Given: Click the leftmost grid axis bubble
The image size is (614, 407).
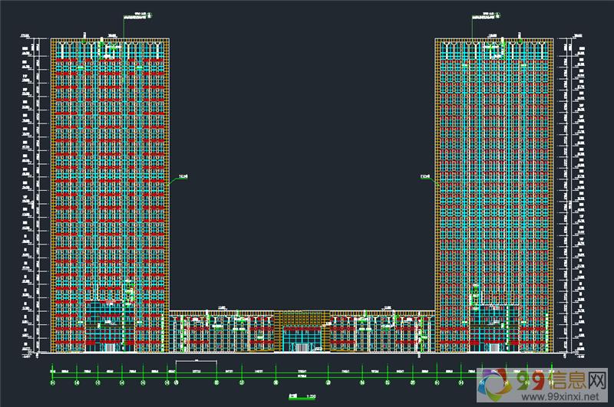Looking at the screenshot, I should pos(53,382).
